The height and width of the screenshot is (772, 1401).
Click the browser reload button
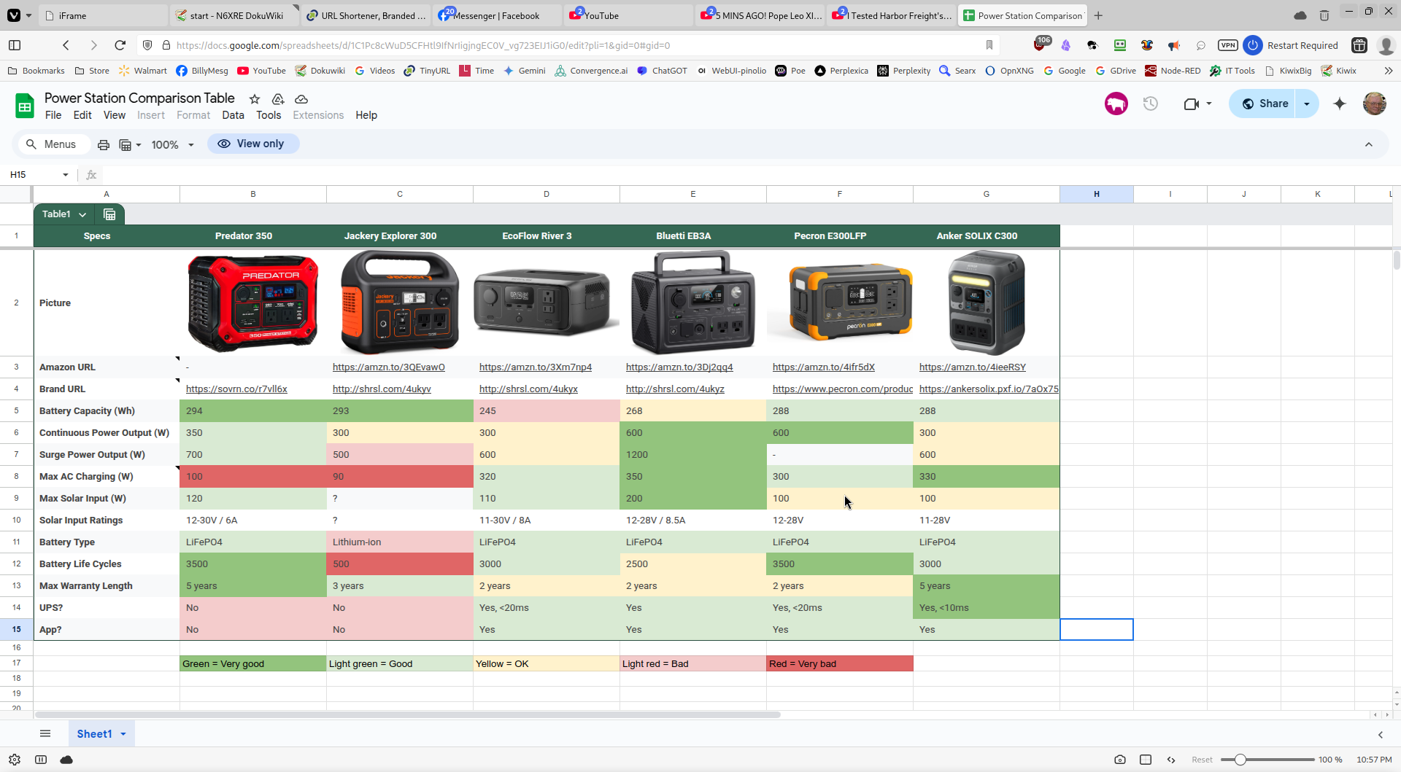(120, 45)
